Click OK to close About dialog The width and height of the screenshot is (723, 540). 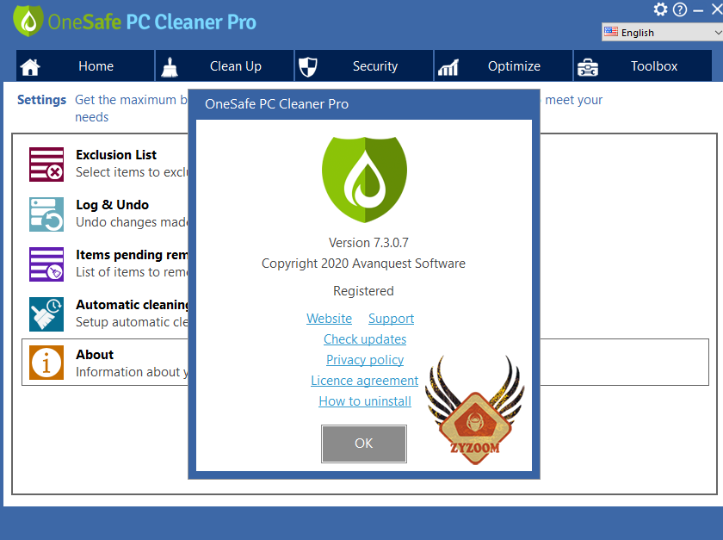pos(364,444)
